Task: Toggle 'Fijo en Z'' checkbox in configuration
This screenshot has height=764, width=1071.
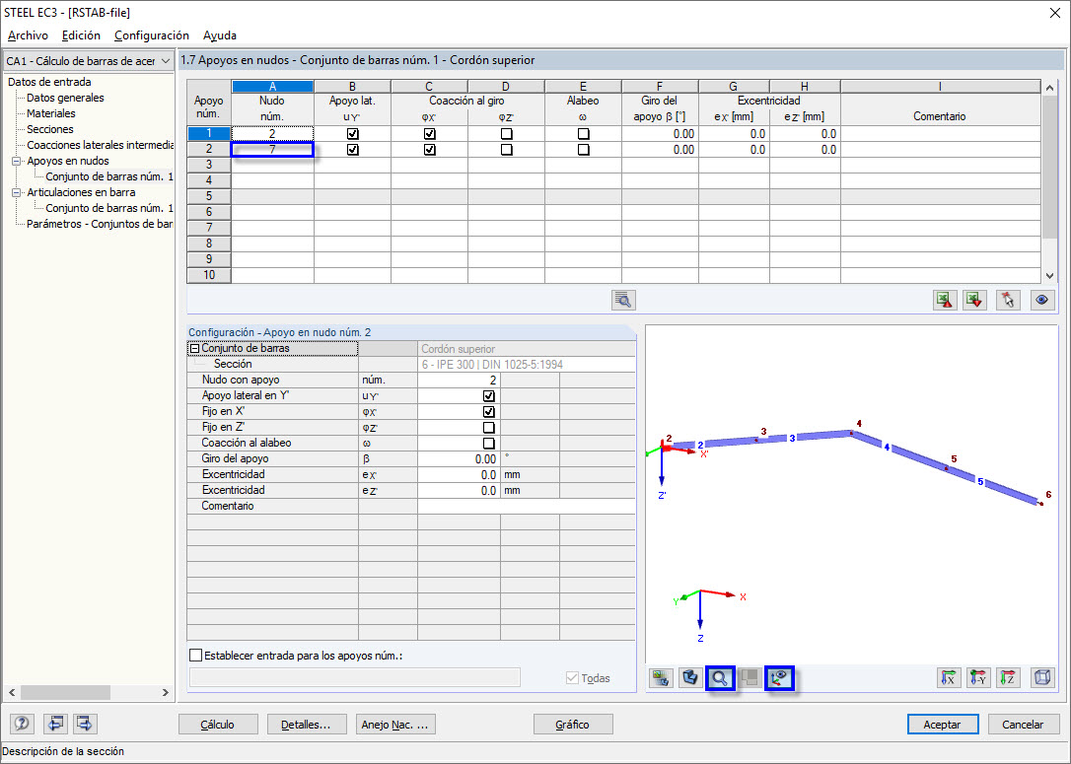Action: pos(488,428)
